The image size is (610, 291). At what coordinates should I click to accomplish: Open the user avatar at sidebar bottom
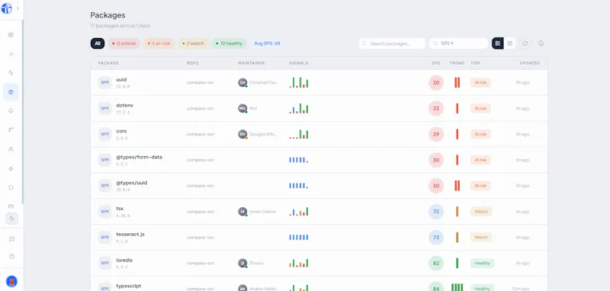(x=11, y=281)
